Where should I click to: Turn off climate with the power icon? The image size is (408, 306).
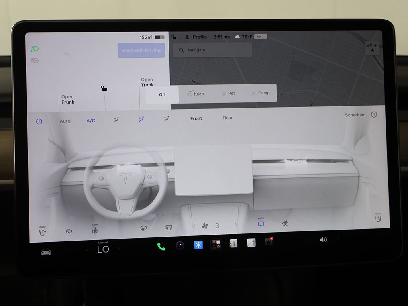39,121
